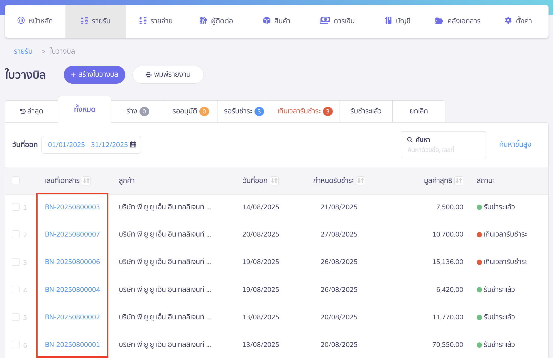Sort by issue date column arrows
The height and width of the screenshot is (358, 553).
274,181
